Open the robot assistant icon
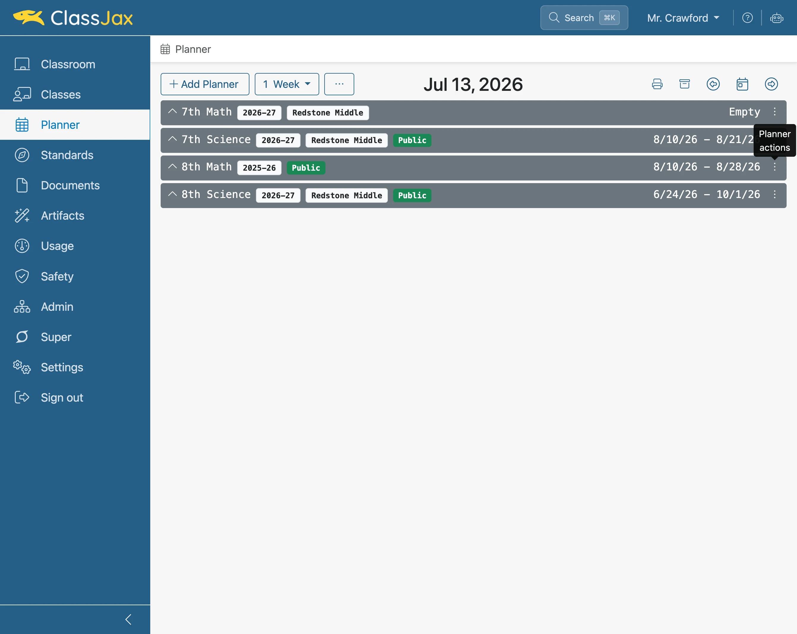The height and width of the screenshot is (634, 797). (777, 18)
